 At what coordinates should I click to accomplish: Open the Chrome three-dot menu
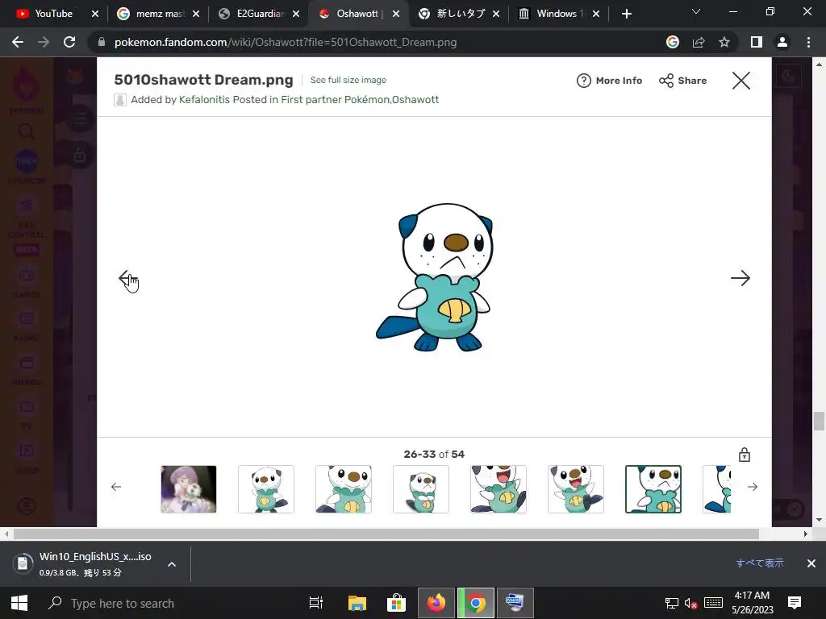click(x=808, y=42)
